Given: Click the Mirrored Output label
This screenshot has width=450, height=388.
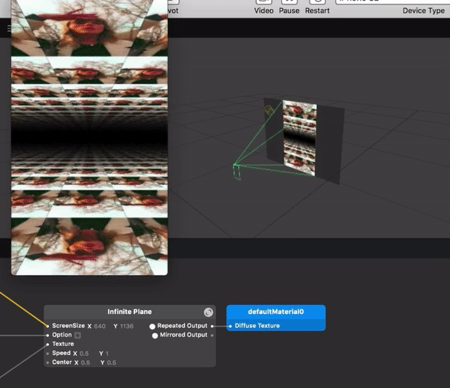Looking at the screenshot, I should [184, 335].
